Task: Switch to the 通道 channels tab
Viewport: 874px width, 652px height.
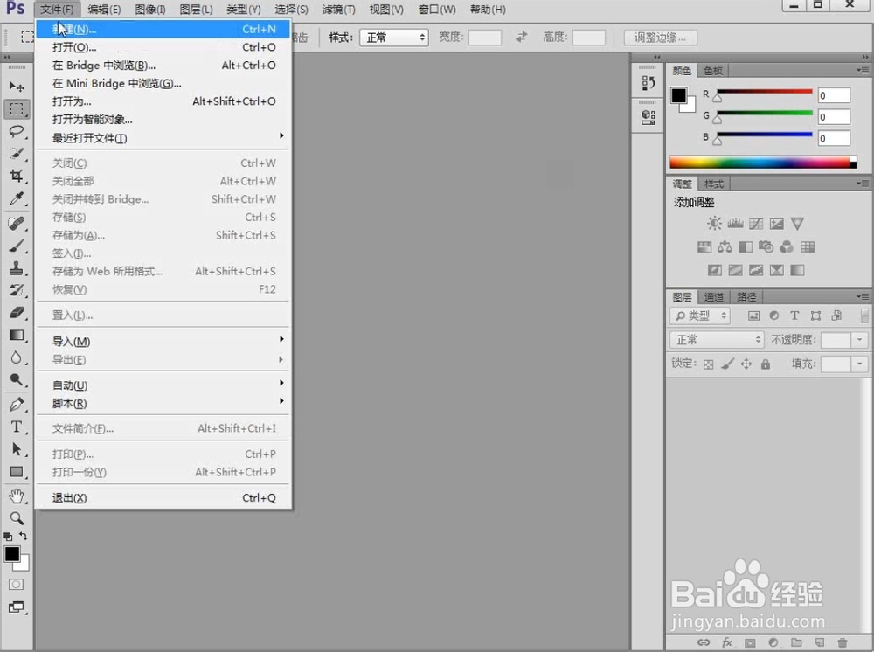Action: click(713, 297)
